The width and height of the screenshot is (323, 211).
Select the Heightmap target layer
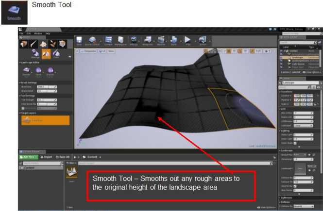46,120
